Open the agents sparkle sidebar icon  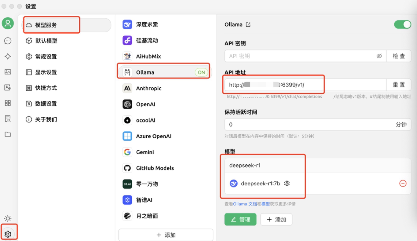click(x=8, y=57)
